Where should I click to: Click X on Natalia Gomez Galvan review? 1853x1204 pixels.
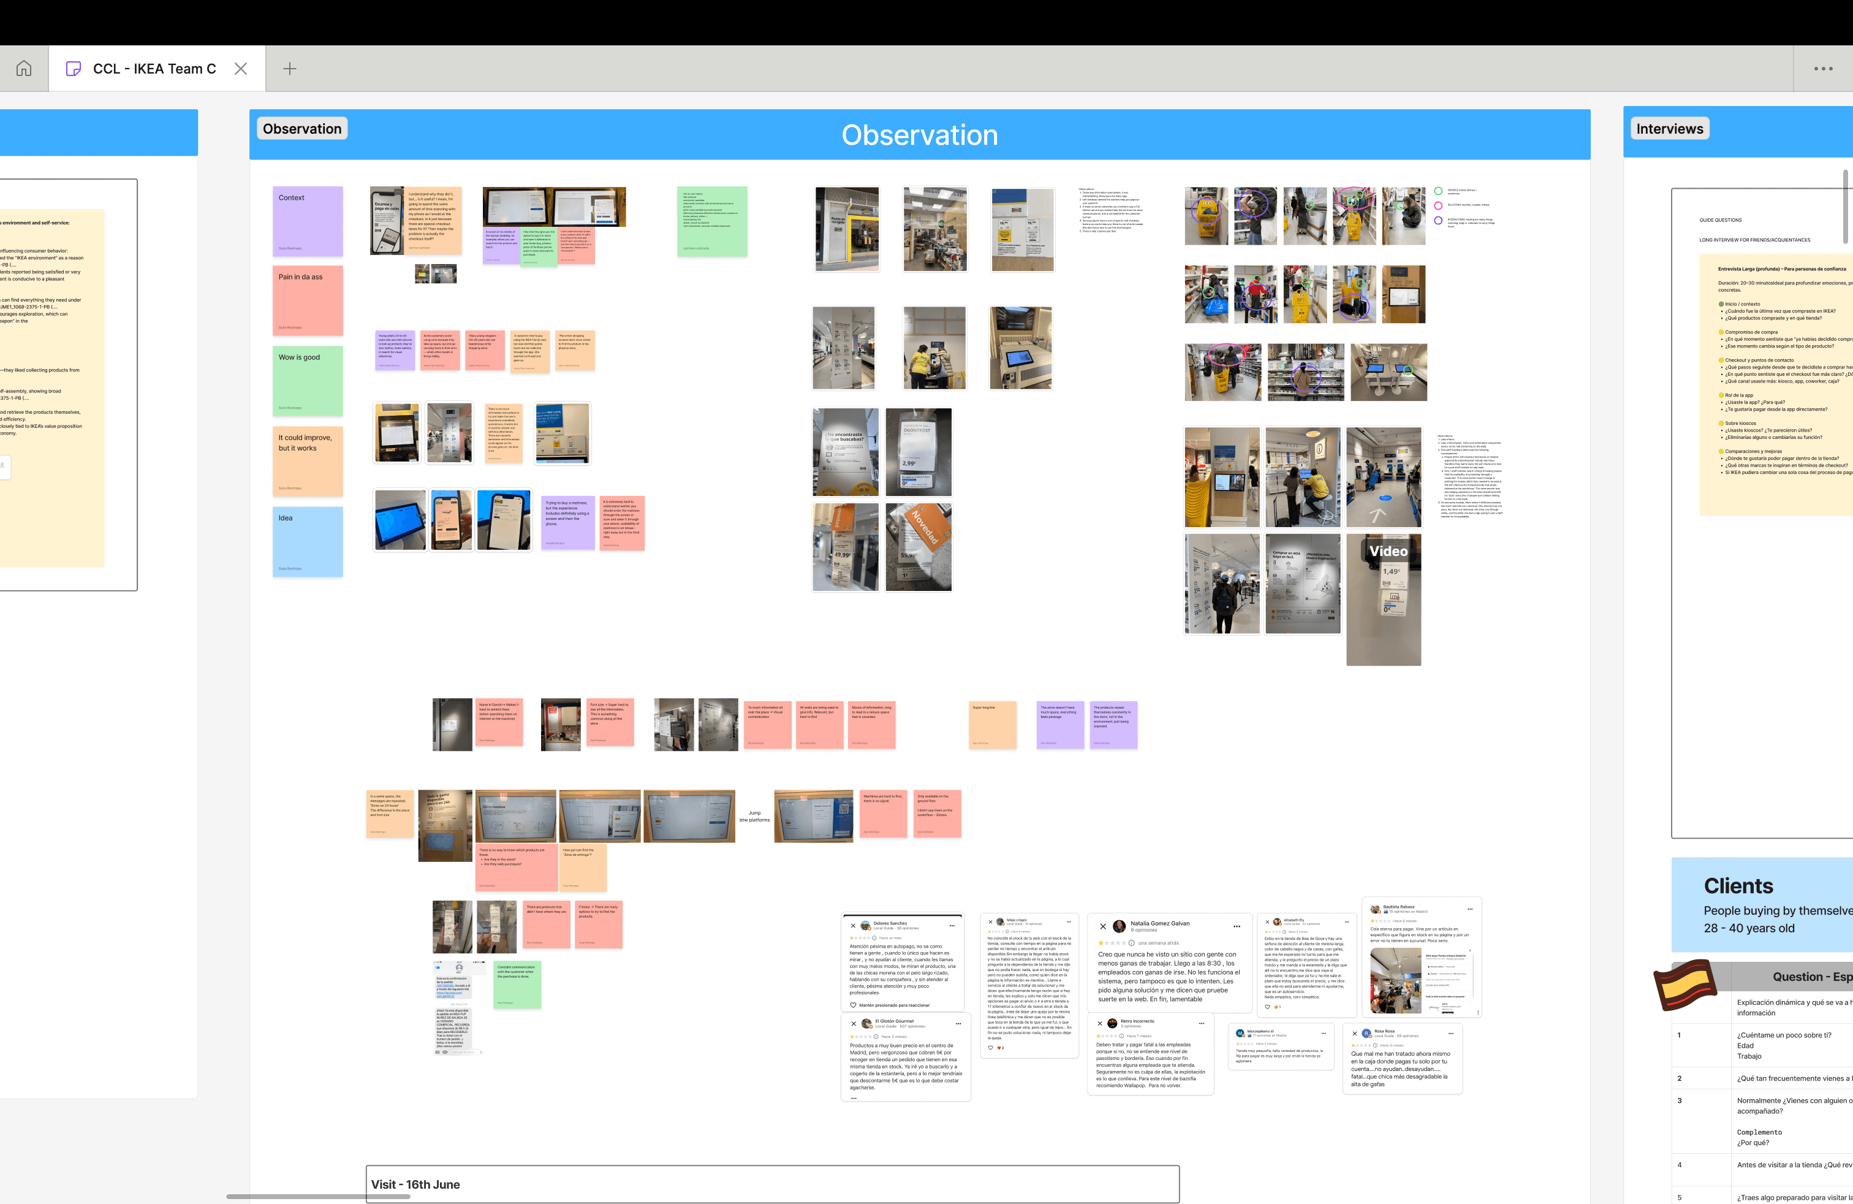click(1102, 926)
